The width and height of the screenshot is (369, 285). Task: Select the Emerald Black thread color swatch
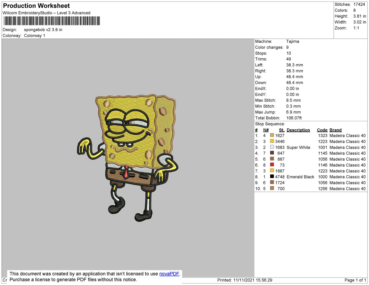[272, 177]
